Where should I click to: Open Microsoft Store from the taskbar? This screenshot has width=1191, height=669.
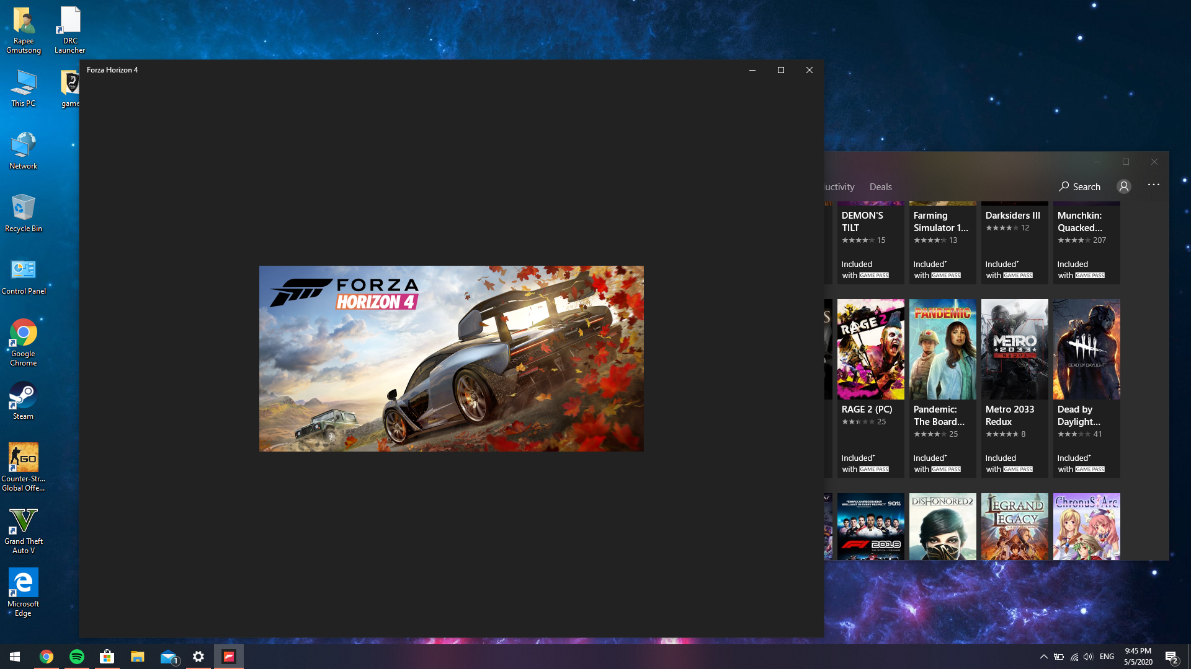107,657
